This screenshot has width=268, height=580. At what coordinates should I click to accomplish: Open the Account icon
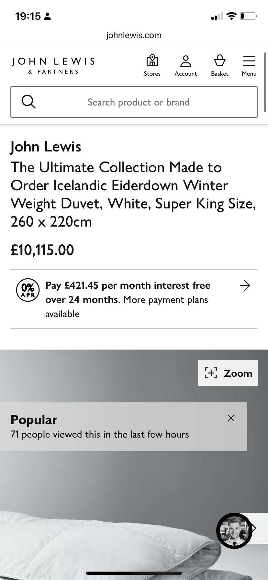[185, 66]
